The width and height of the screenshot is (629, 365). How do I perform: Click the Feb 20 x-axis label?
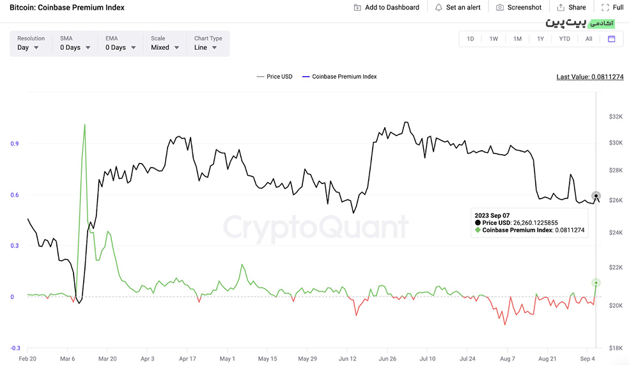pos(27,359)
